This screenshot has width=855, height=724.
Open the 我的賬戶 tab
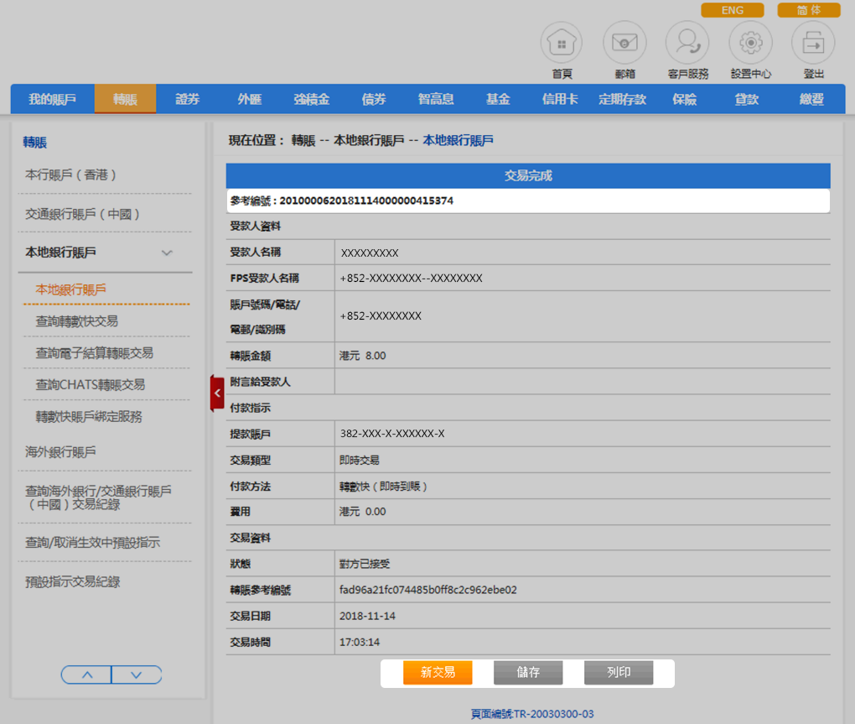tap(52, 99)
